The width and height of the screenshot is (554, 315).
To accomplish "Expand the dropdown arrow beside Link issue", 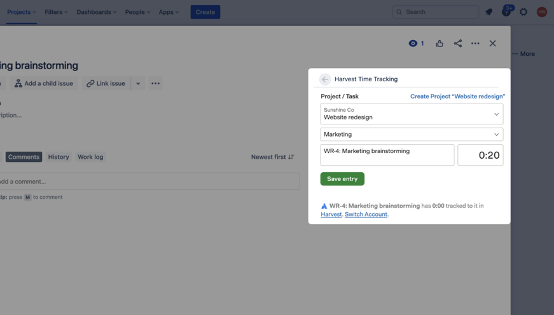I will click(138, 84).
